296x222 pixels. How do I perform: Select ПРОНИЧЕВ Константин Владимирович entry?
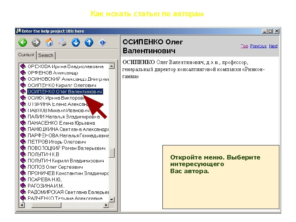click(68, 173)
